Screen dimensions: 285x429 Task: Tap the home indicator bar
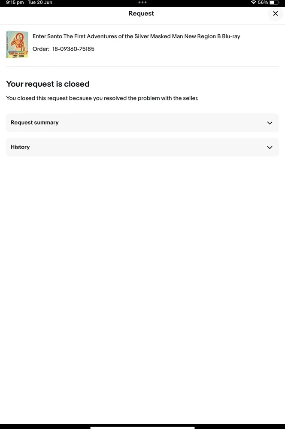pyautogui.click(x=142, y=427)
